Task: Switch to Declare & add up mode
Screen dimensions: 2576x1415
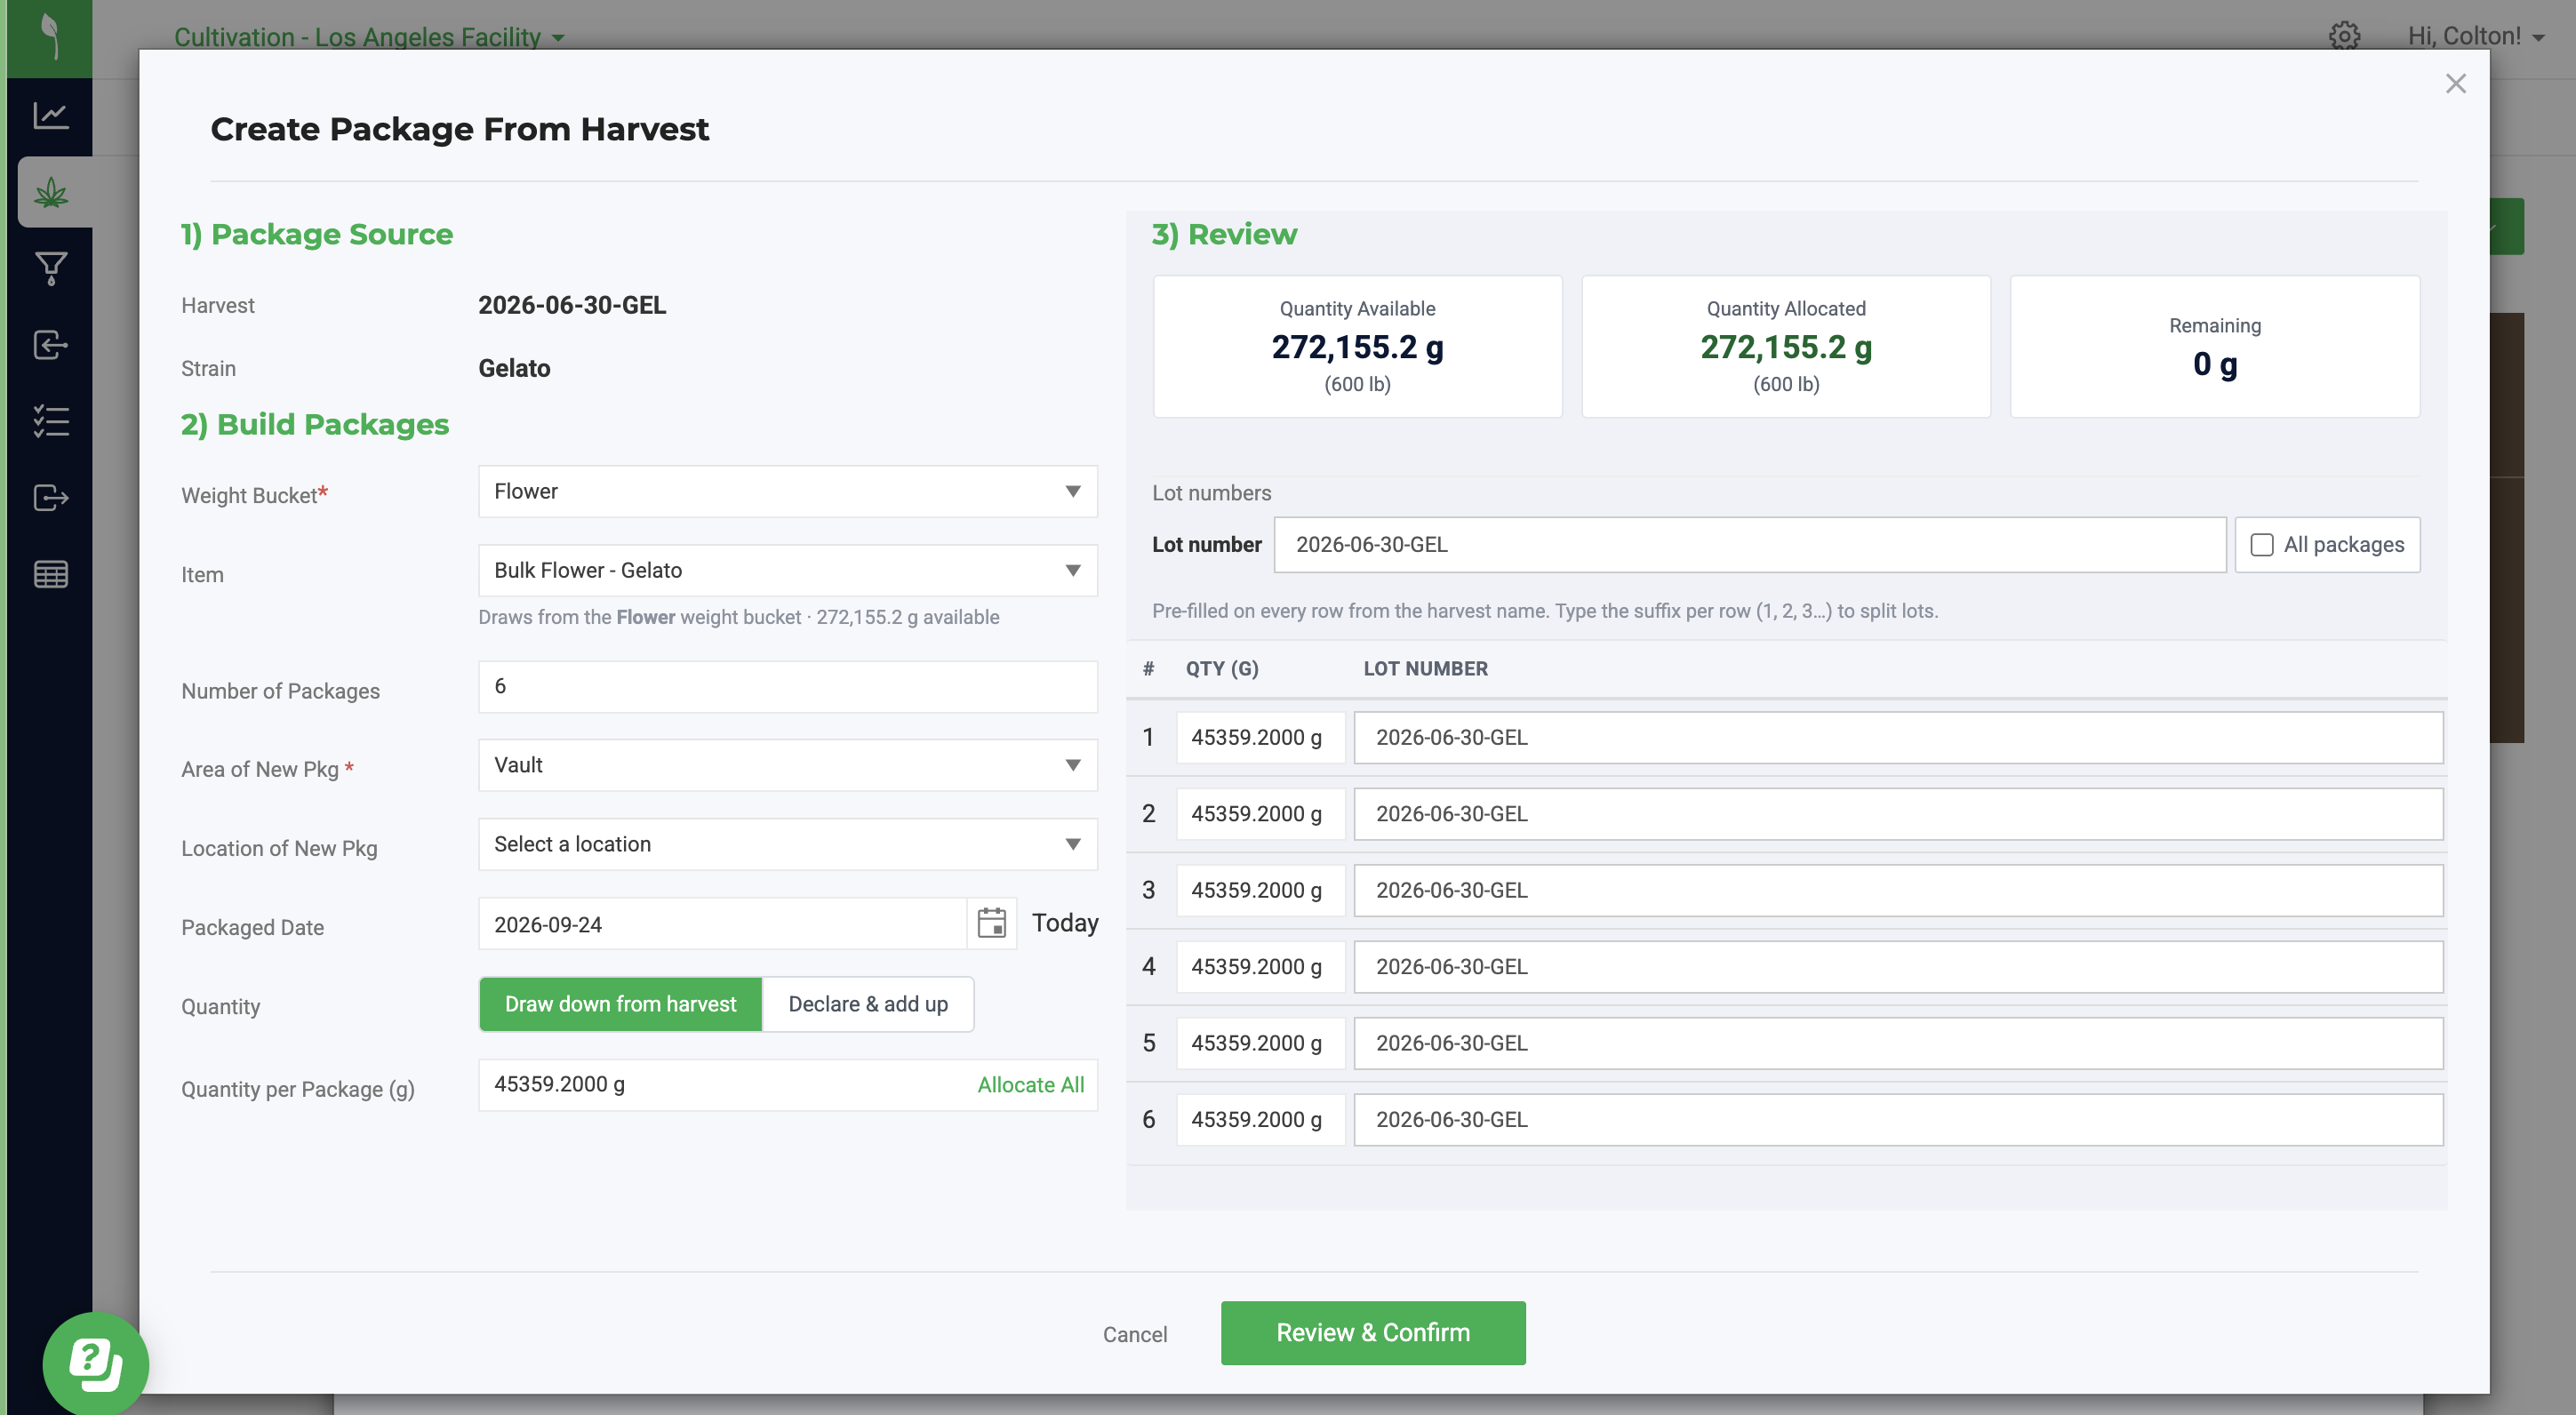Action: coord(867,1004)
